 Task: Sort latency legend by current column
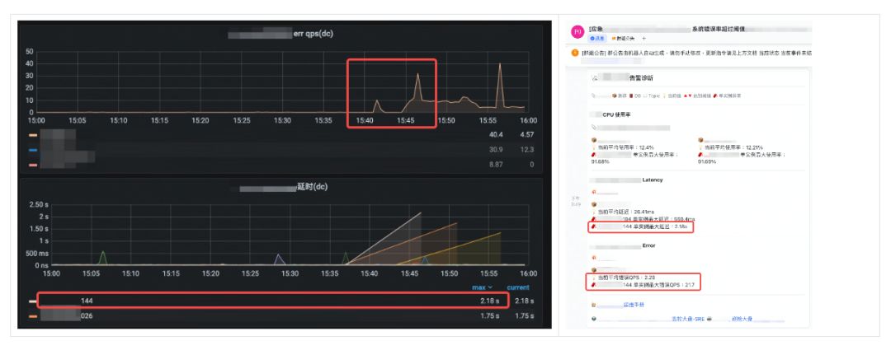[x=517, y=287]
